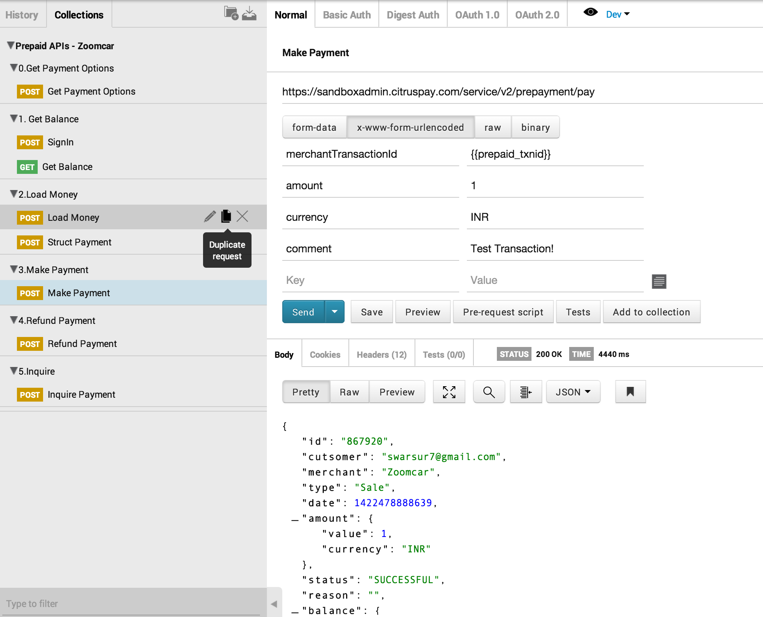
Task: Open the Send button dropdown arrow
Action: [x=335, y=312]
